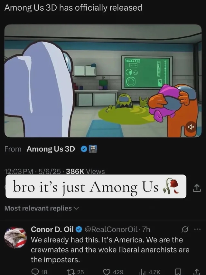Click the @RealConorOil handle
Screen dimensions: 206x275
pos(111,229)
